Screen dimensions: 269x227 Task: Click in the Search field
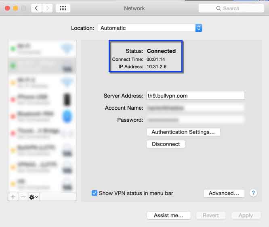(x=231, y=8)
